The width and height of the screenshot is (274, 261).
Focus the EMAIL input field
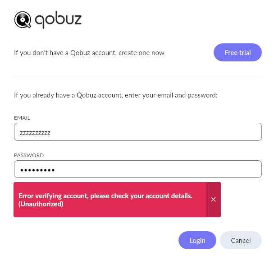click(x=138, y=132)
